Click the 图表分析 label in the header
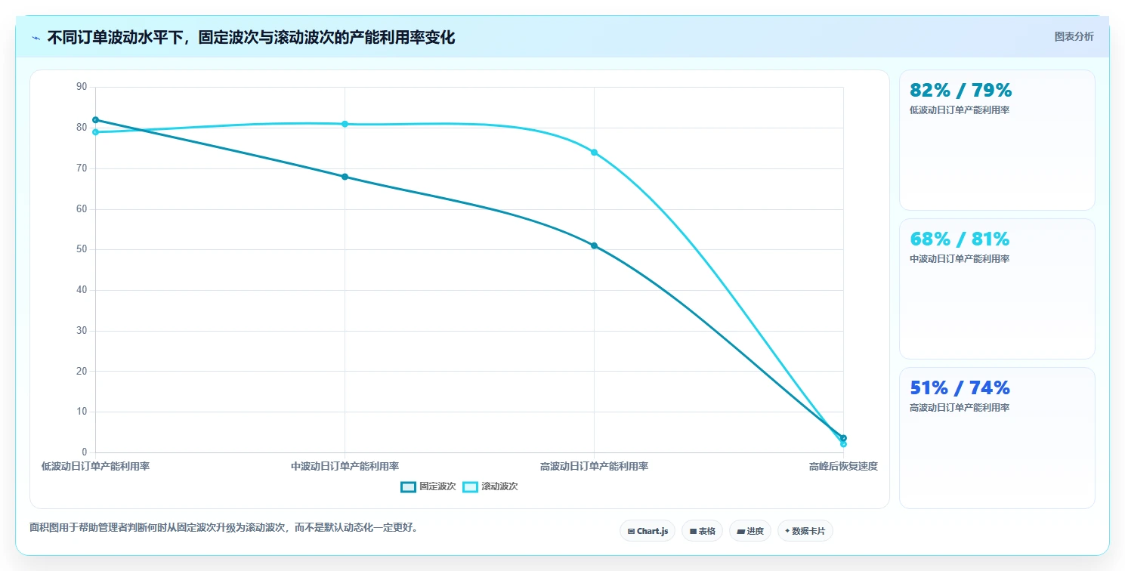 coord(1074,36)
